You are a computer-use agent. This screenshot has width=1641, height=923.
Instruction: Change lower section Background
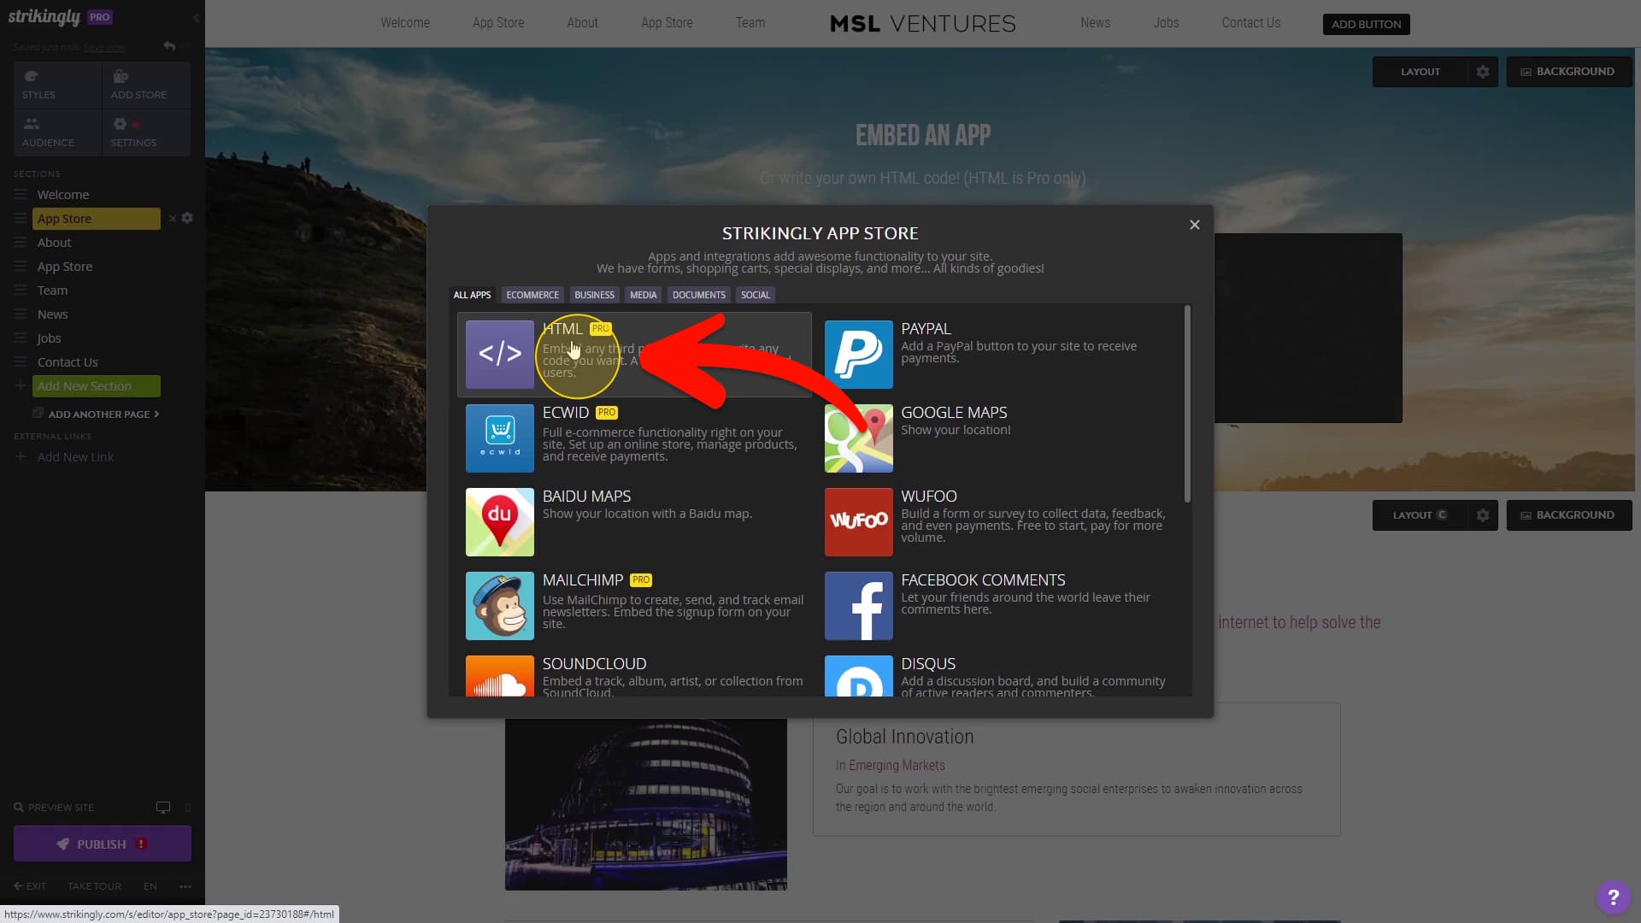point(1568,515)
